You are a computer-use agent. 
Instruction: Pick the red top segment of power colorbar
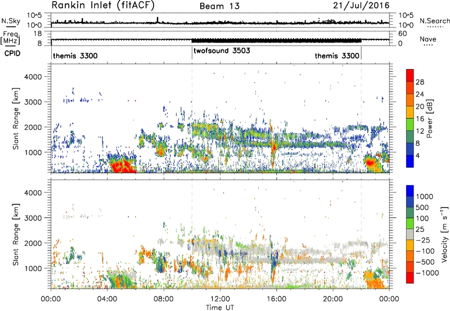(x=410, y=76)
